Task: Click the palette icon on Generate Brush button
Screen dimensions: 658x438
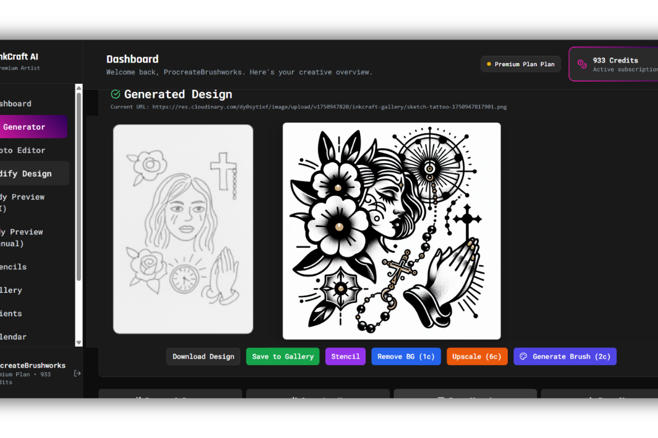Action: 524,356
